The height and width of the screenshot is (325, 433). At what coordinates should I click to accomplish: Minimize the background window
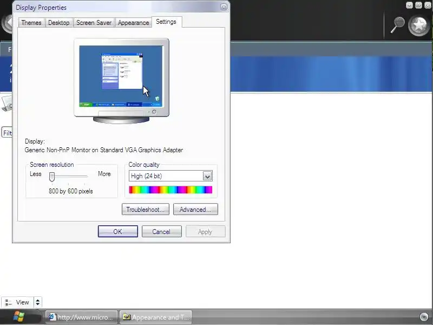coord(410,5)
